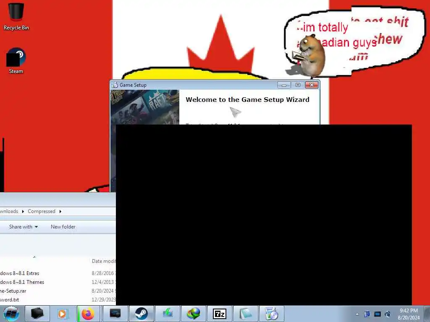
Task: Open the notepad taskbar icon
Action: coord(245,314)
